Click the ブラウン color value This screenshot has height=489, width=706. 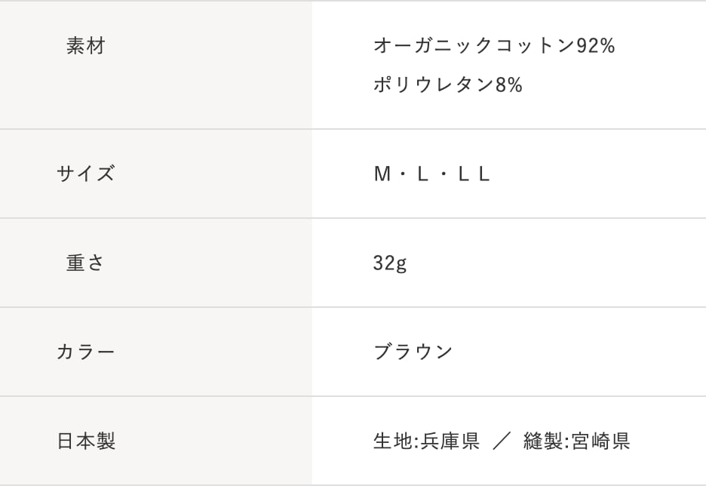coord(413,352)
